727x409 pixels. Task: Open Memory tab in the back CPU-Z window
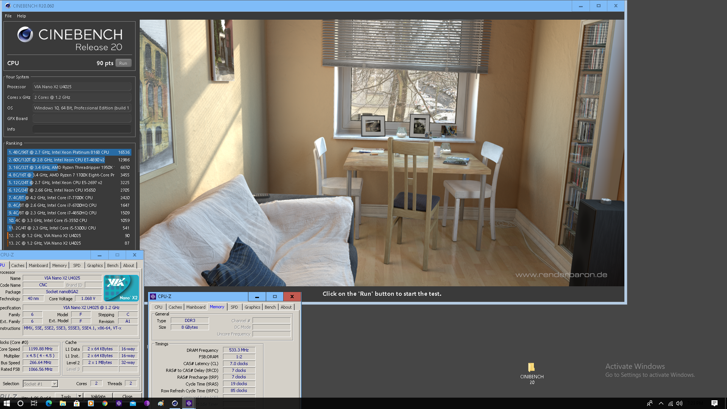[59, 265]
